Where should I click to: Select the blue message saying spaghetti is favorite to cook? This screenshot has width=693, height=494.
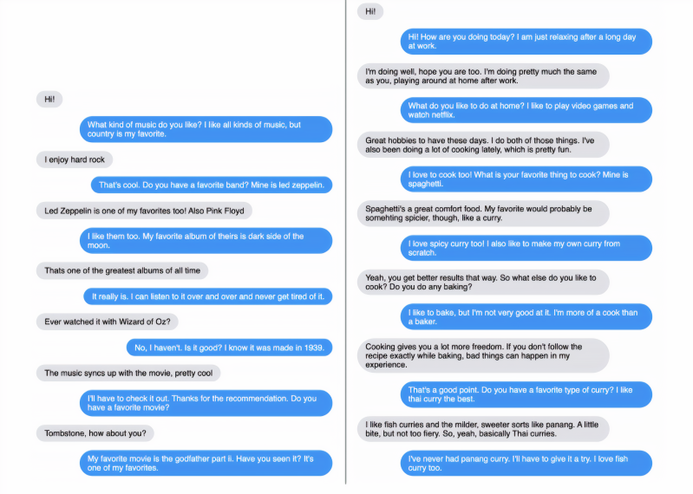525,179
